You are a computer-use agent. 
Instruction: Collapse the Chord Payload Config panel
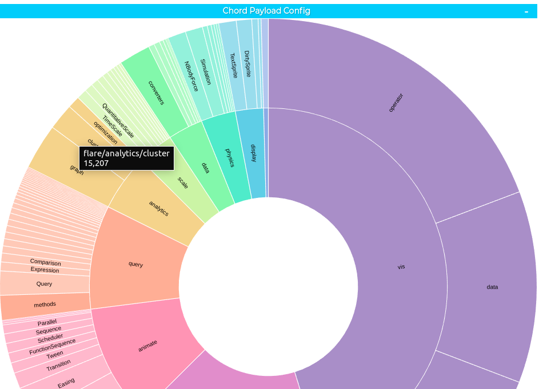pyautogui.click(x=526, y=11)
